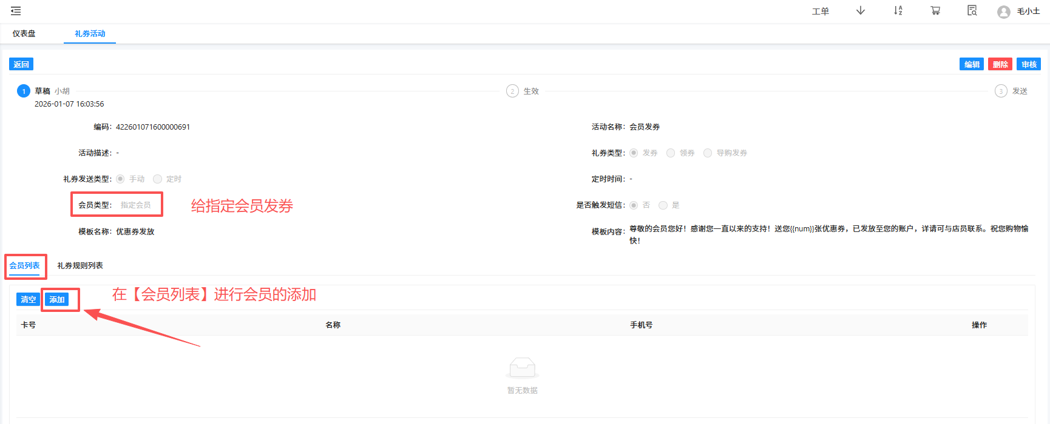The width and height of the screenshot is (1050, 424).
Task: Switch to the 礼券规则列表 tab
Action: 80,266
